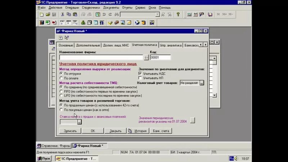
Task: Click the scrollbar thumb in background window
Action: (x=215, y=63)
